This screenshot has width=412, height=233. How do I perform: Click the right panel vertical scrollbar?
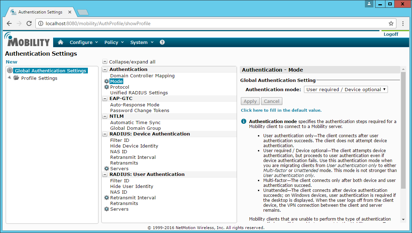pyautogui.click(x=403, y=142)
